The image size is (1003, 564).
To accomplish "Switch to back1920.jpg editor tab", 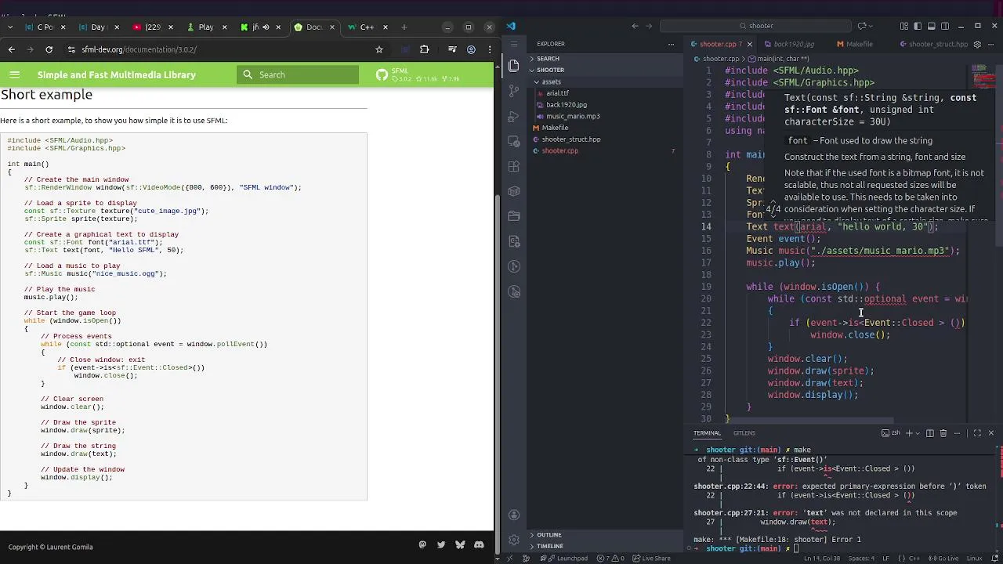I will pyautogui.click(x=794, y=45).
